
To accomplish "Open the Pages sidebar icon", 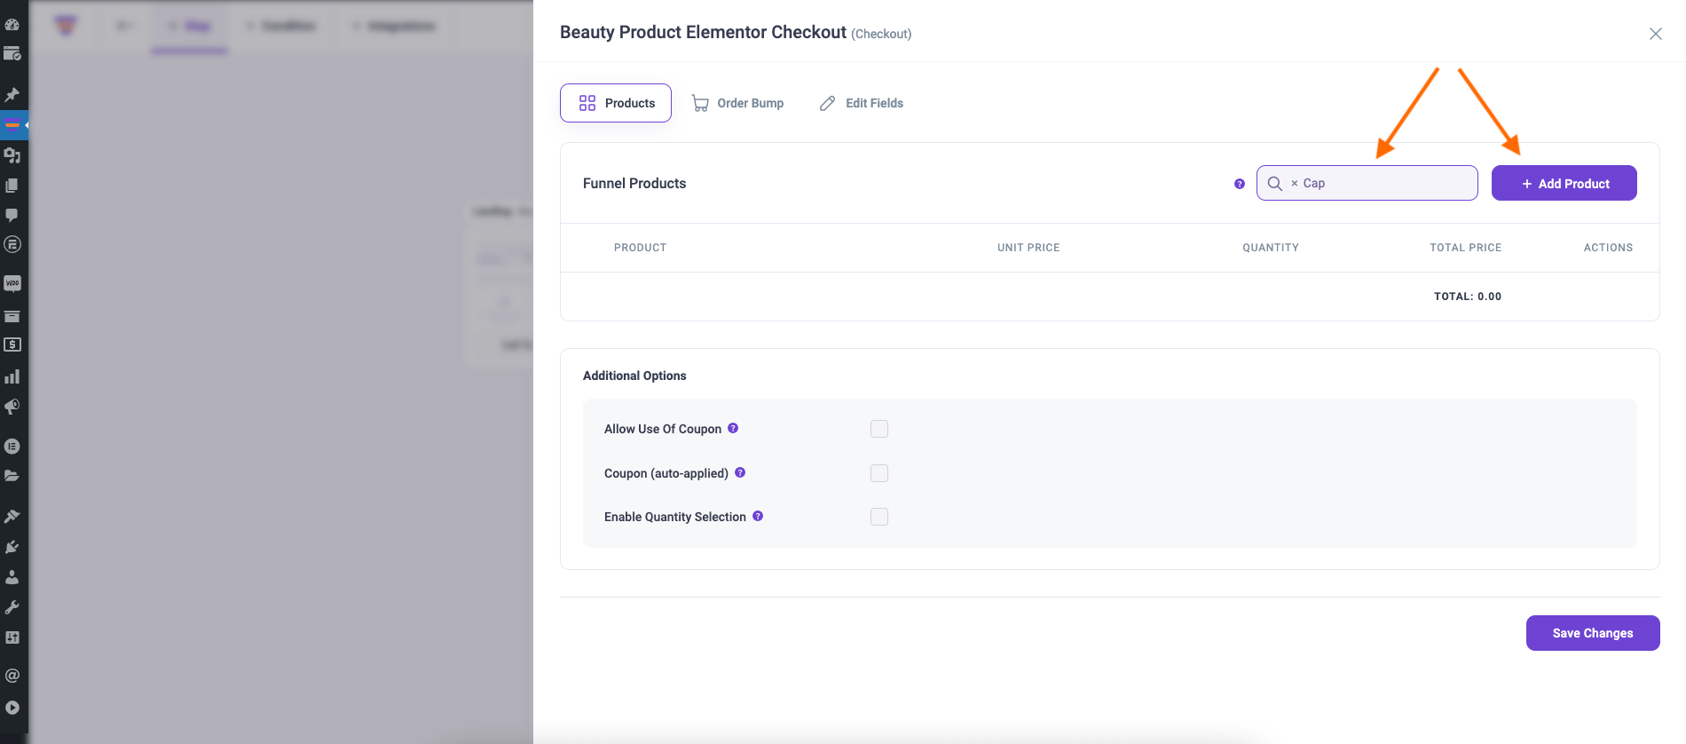I will [12, 186].
